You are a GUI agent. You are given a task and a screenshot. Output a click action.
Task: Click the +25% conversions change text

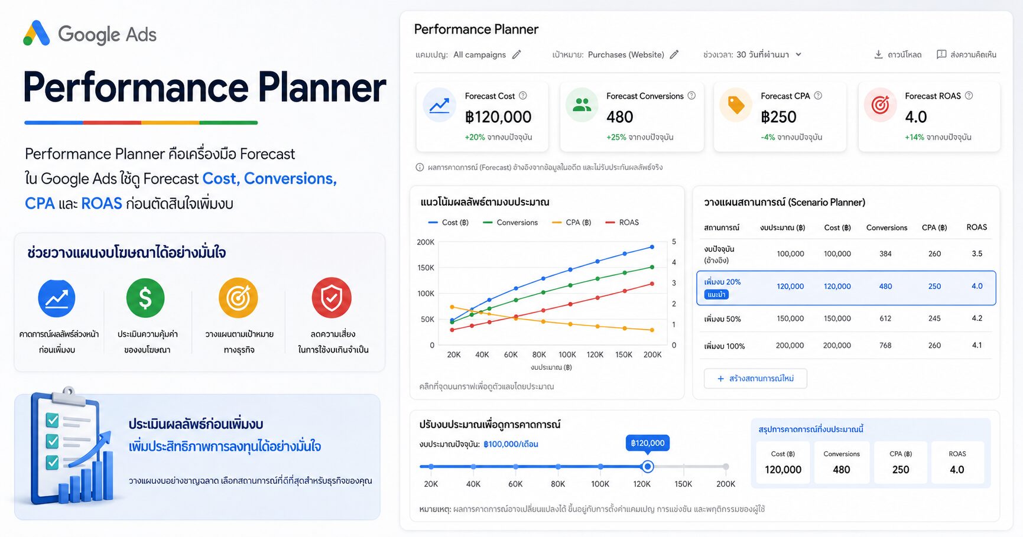[x=640, y=137]
